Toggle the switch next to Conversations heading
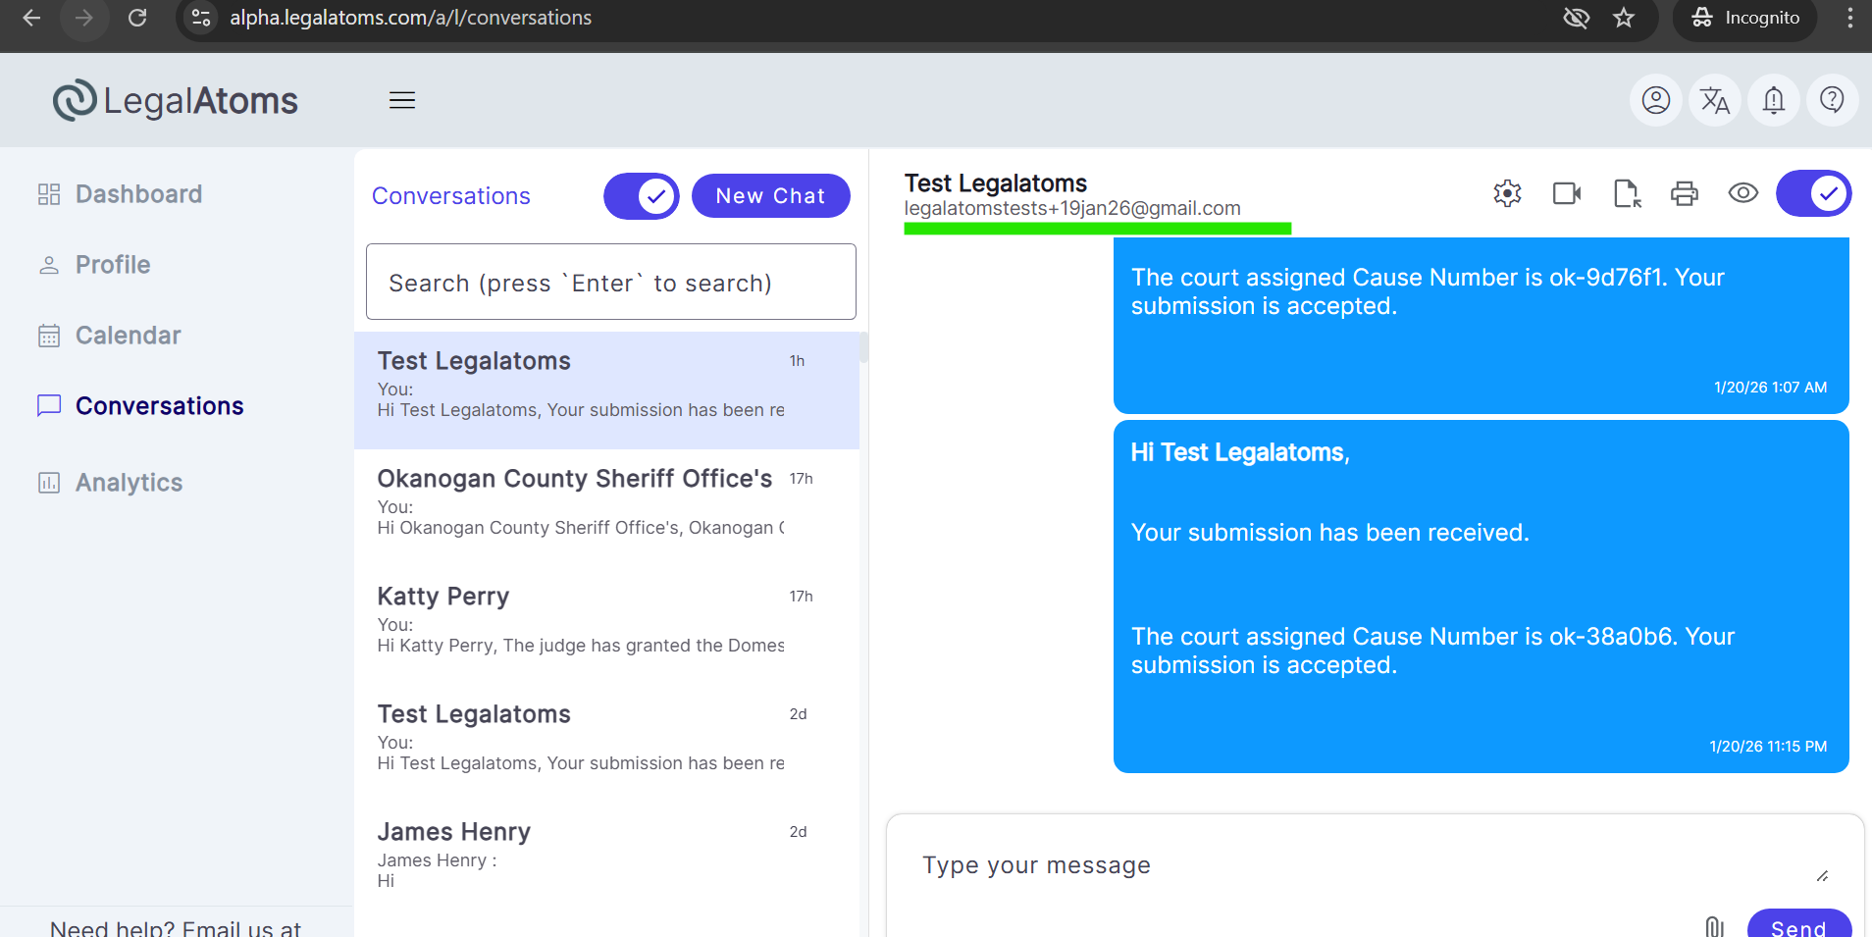This screenshot has height=937, width=1872. click(642, 196)
